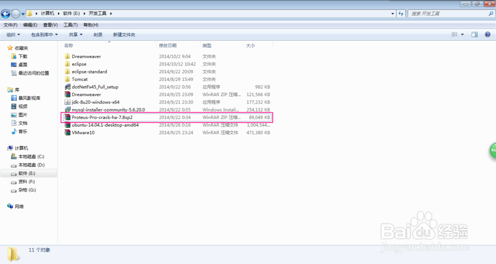The width and height of the screenshot is (496, 264).
Task: Open the 工具(T) menu
Action: [70, 25]
